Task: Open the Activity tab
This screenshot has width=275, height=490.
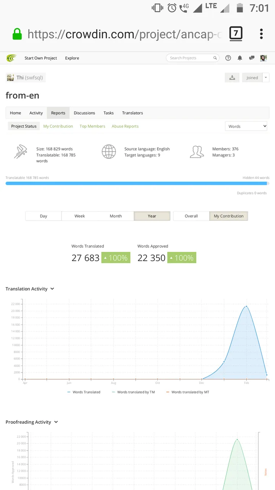Action: 36,113
